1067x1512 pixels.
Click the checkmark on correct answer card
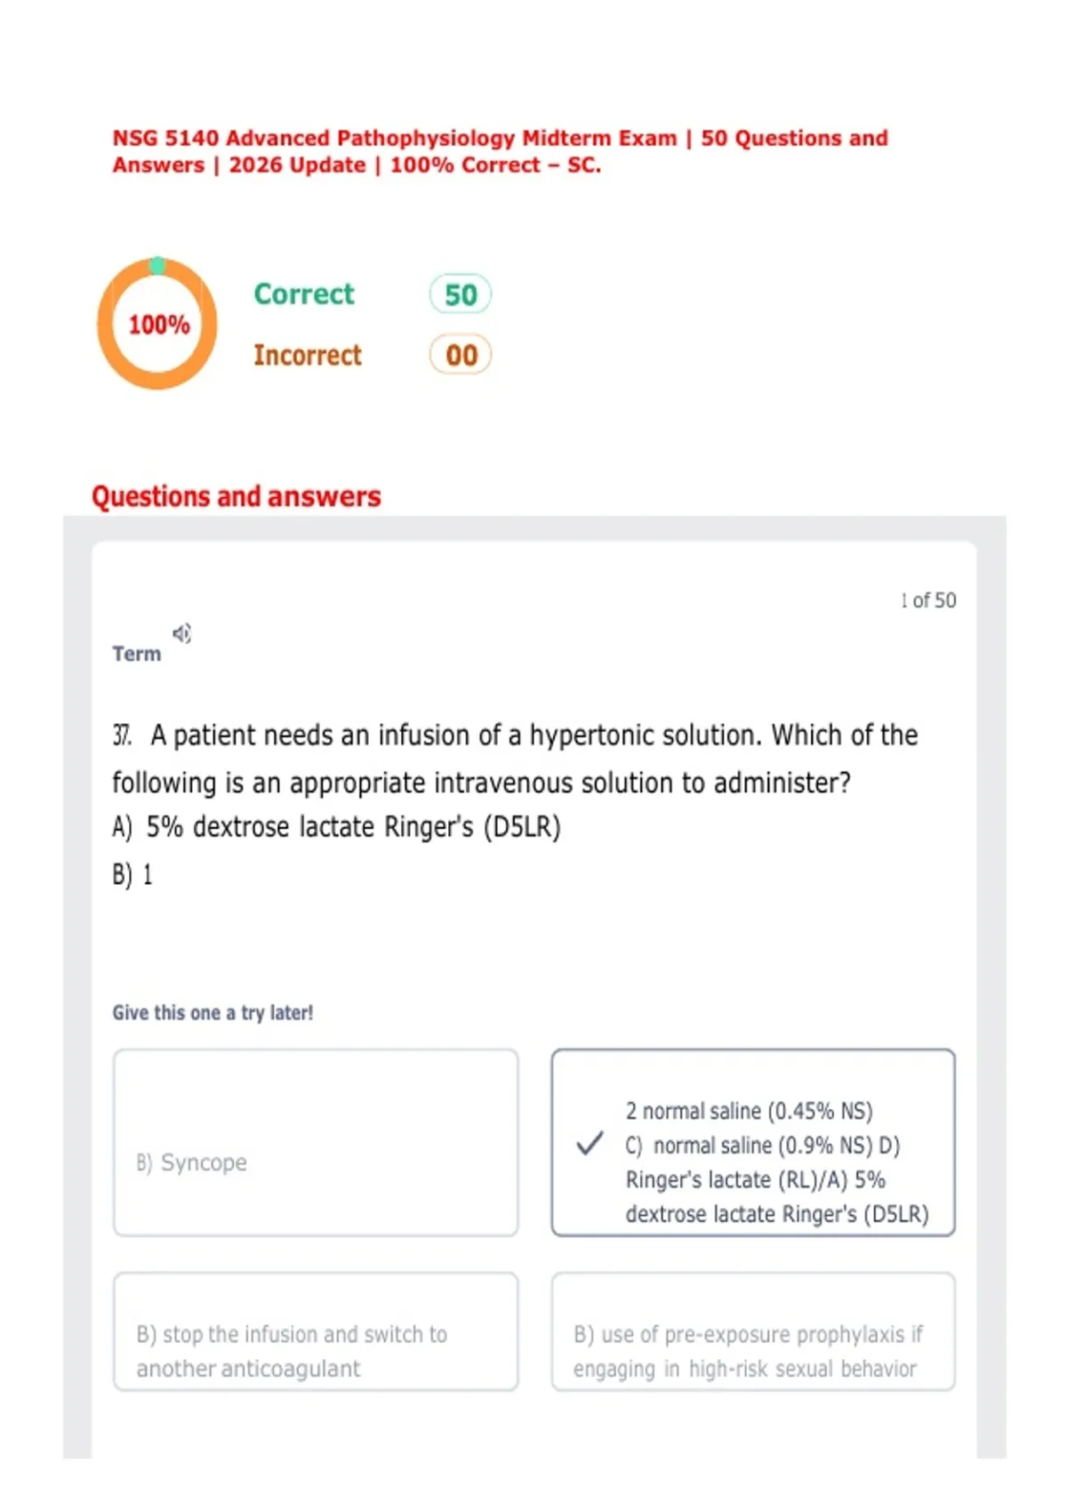[x=590, y=1143]
